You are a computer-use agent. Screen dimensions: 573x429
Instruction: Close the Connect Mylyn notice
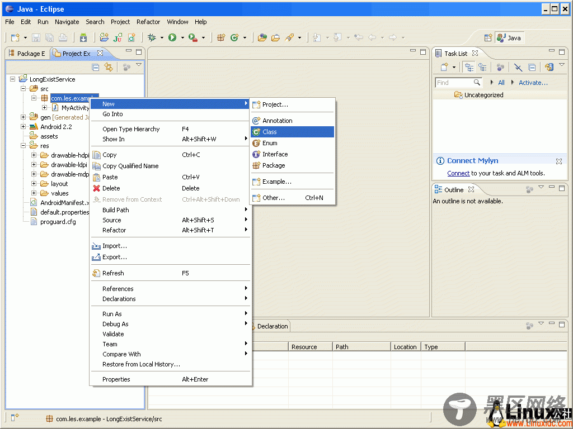tap(559, 161)
